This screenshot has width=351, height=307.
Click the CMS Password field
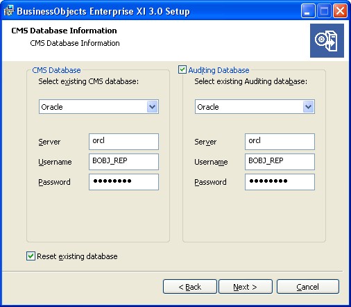coord(123,182)
